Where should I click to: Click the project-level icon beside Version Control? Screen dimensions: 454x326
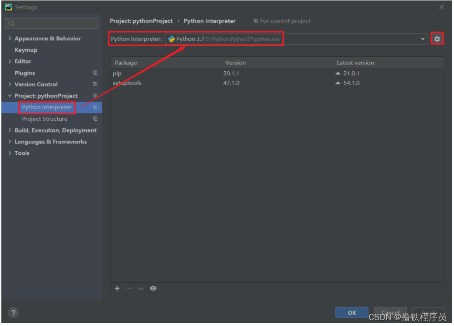pos(95,84)
